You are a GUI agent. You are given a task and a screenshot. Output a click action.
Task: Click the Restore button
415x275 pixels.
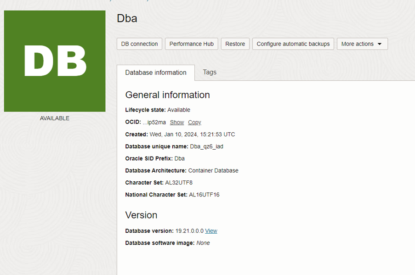pyautogui.click(x=235, y=44)
